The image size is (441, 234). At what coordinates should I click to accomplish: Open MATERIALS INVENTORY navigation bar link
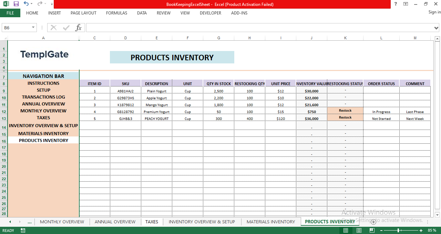[43, 133]
